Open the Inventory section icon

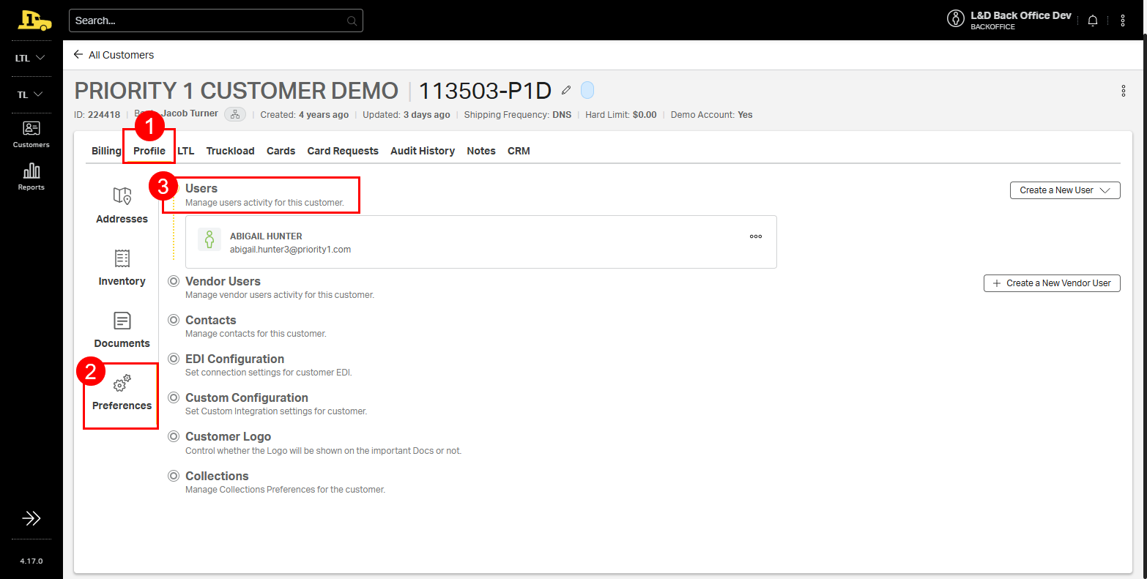pos(122,258)
